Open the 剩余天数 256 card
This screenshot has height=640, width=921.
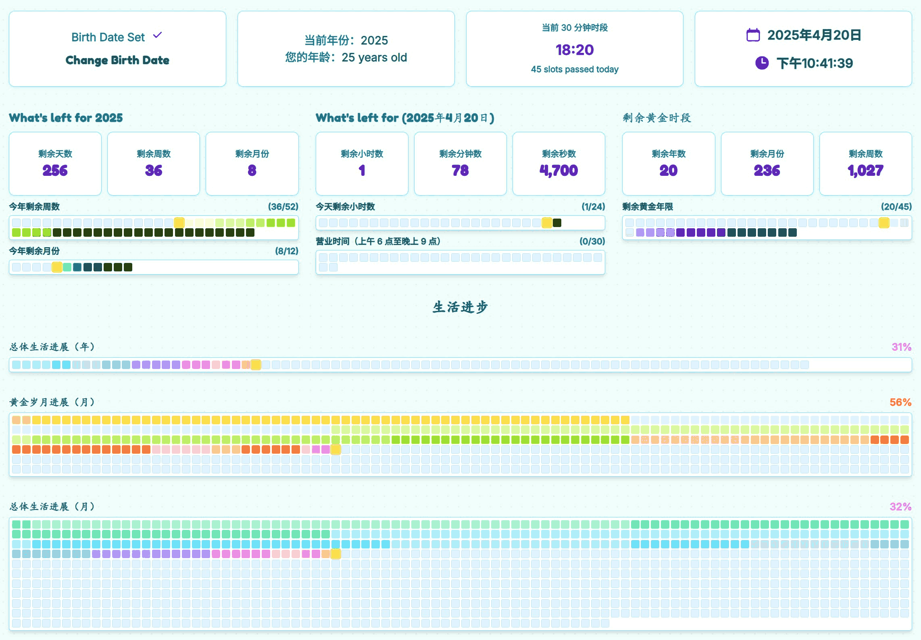(x=55, y=164)
